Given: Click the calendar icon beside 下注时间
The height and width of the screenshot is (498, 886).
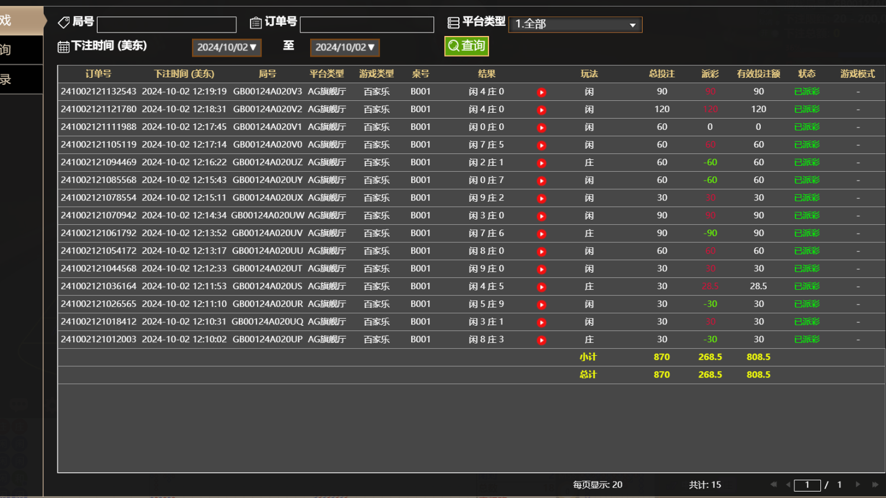Looking at the screenshot, I should point(63,45).
